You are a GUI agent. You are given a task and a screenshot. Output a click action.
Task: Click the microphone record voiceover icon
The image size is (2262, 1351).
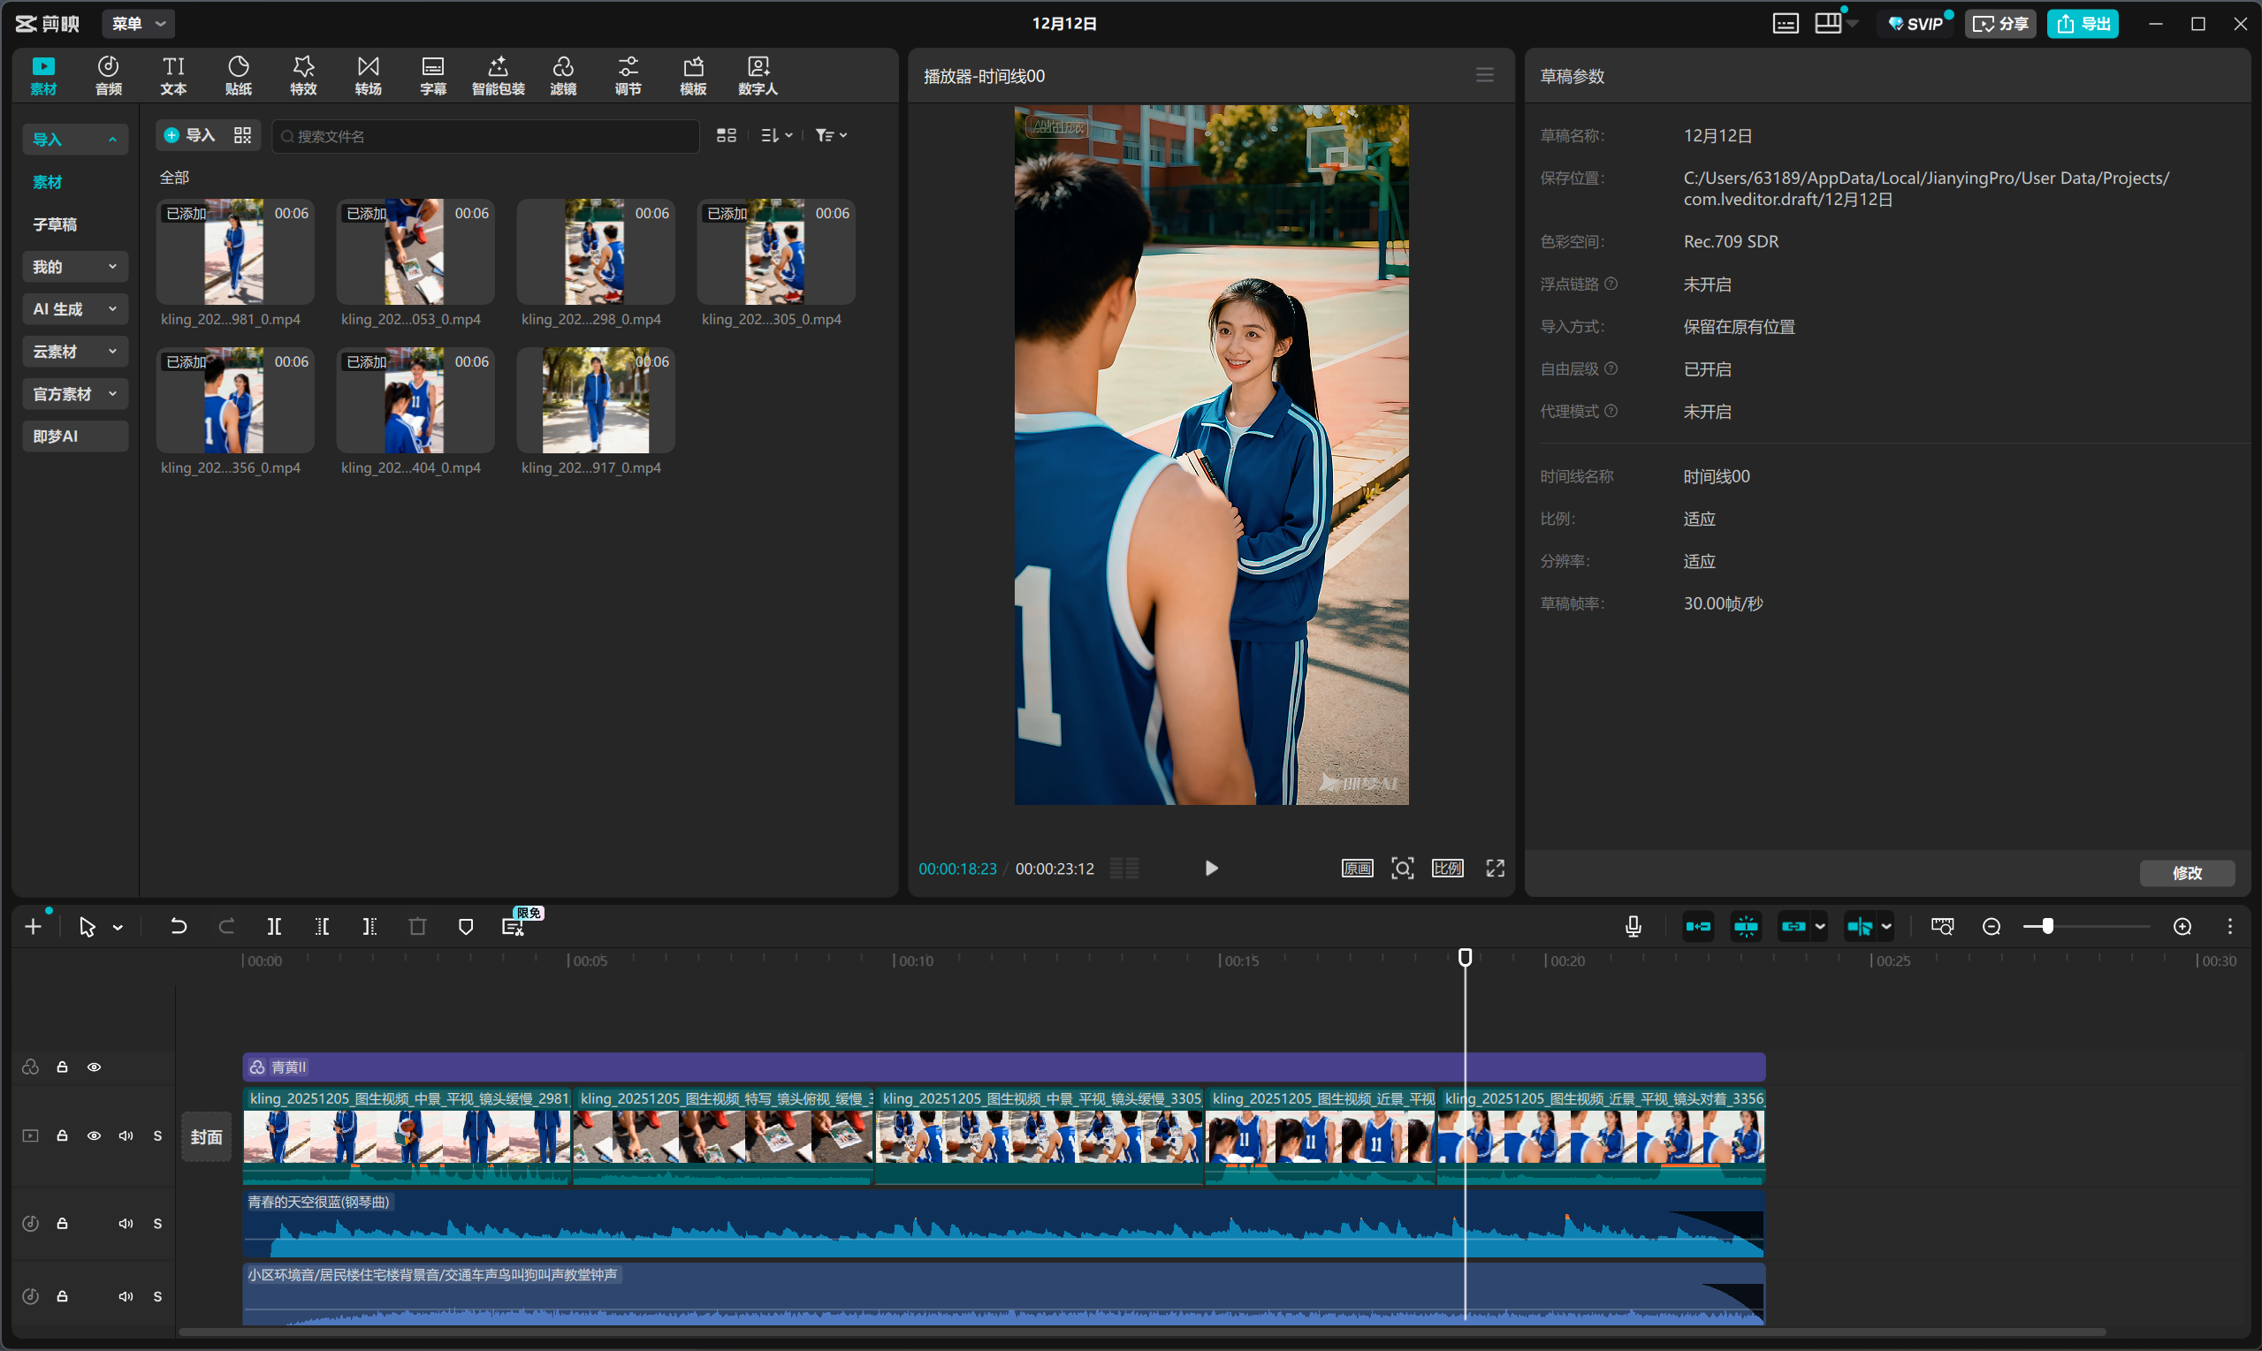(1633, 927)
